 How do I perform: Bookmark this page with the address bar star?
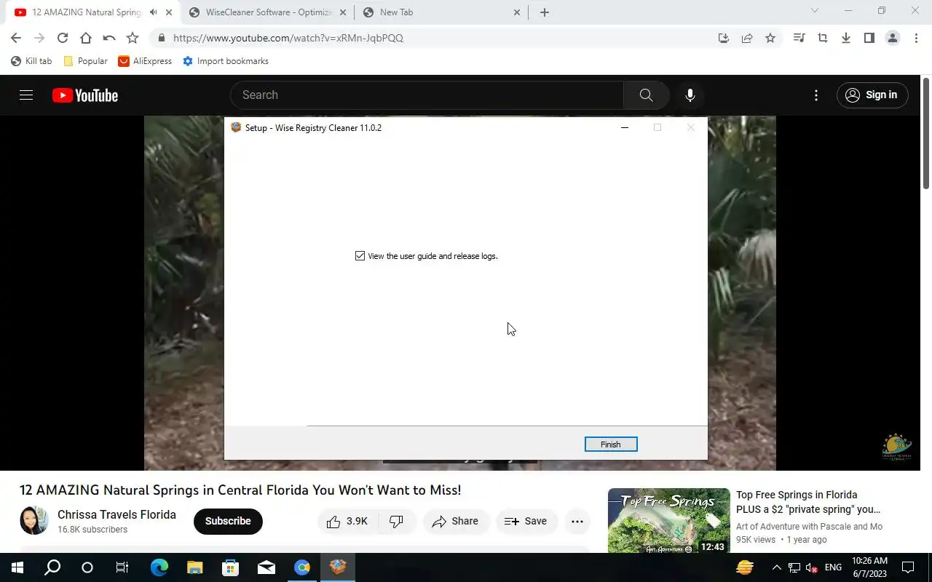point(770,38)
